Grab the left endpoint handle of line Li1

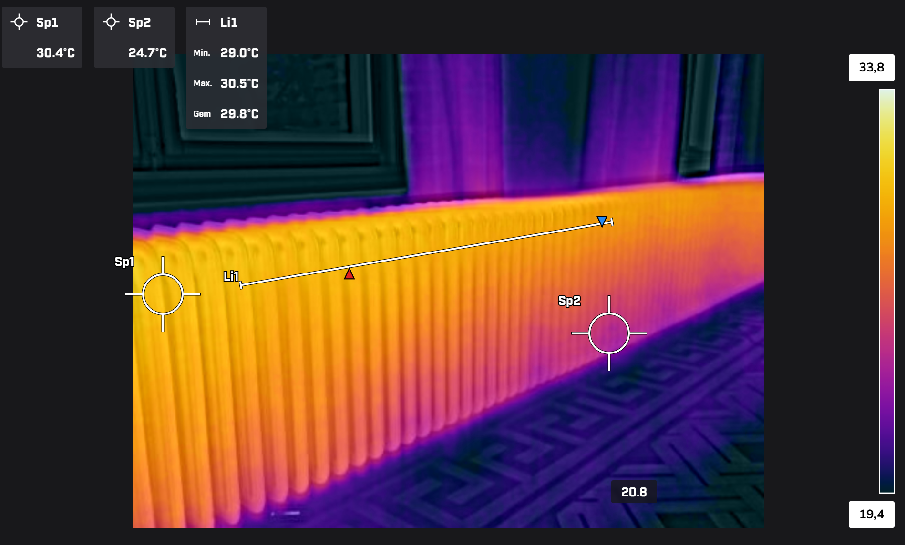tap(241, 285)
